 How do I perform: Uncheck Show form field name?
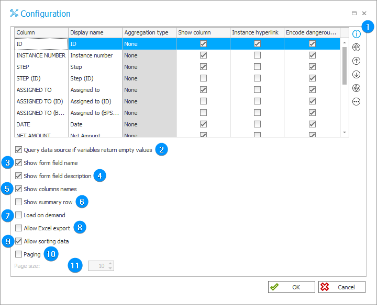pyautogui.click(x=18, y=163)
